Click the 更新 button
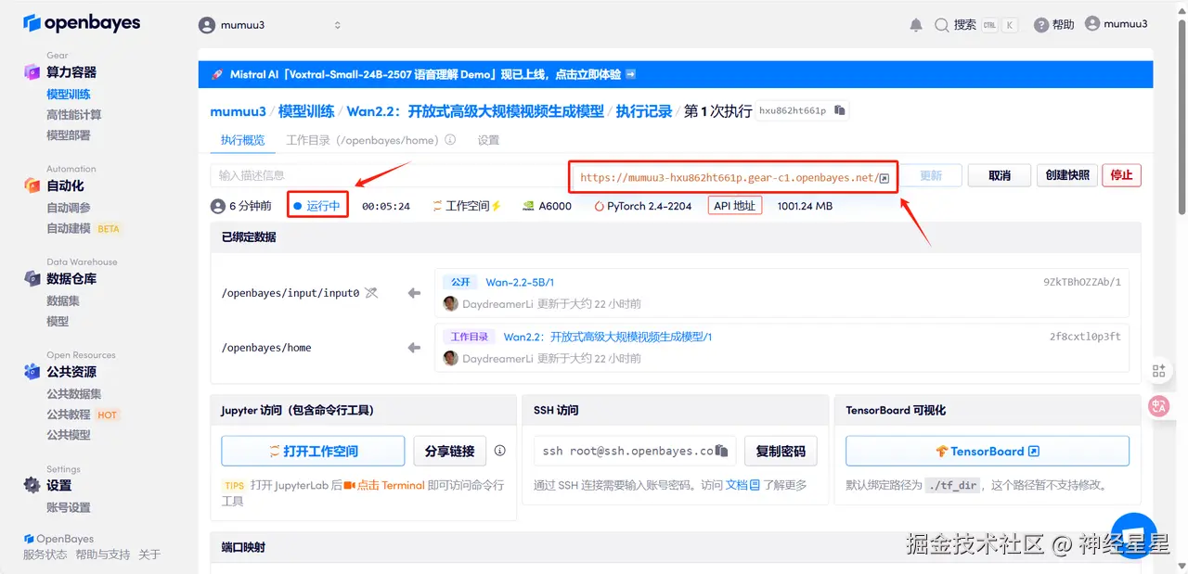 [x=931, y=175]
